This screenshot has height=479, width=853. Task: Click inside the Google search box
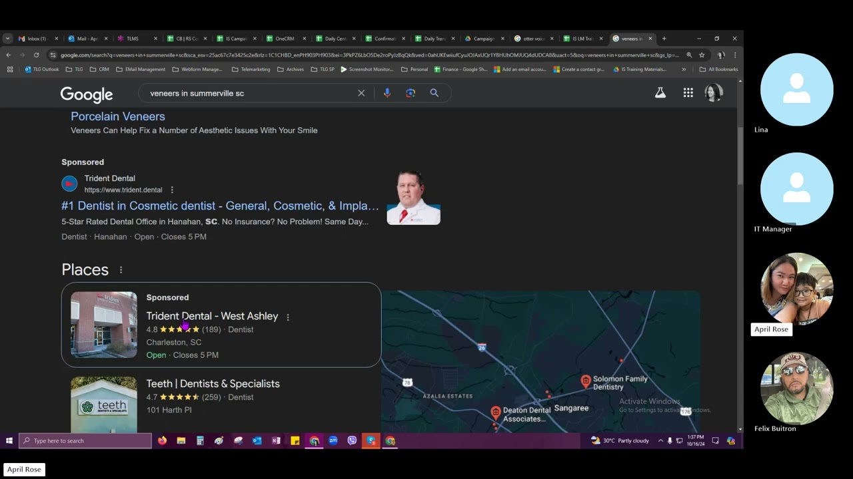[250, 93]
